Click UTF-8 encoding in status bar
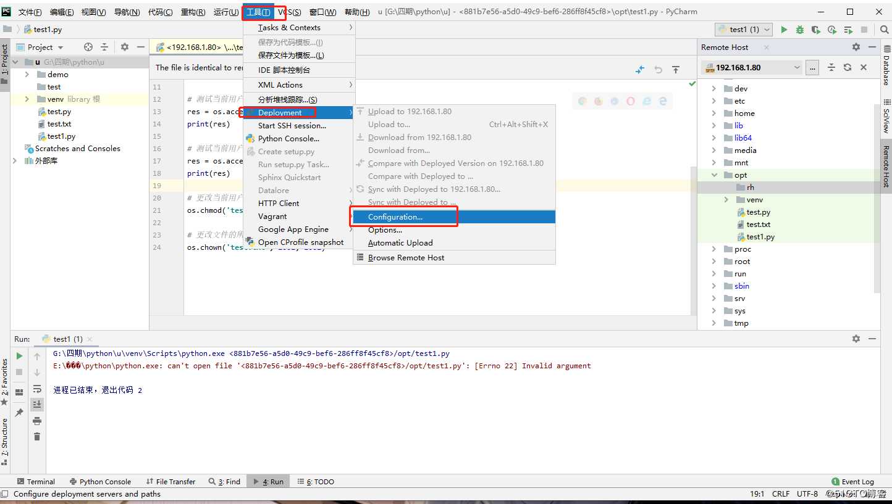 (x=807, y=494)
